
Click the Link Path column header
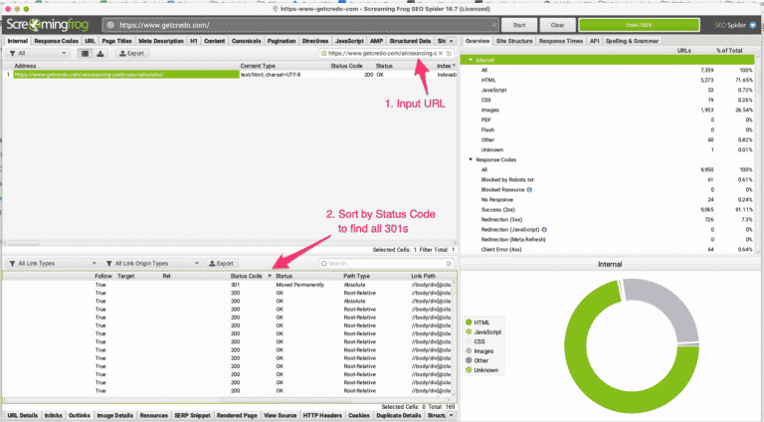[x=424, y=276]
